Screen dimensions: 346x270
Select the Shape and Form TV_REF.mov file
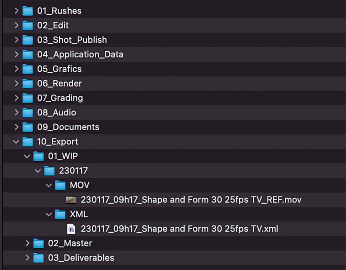[191, 200]
